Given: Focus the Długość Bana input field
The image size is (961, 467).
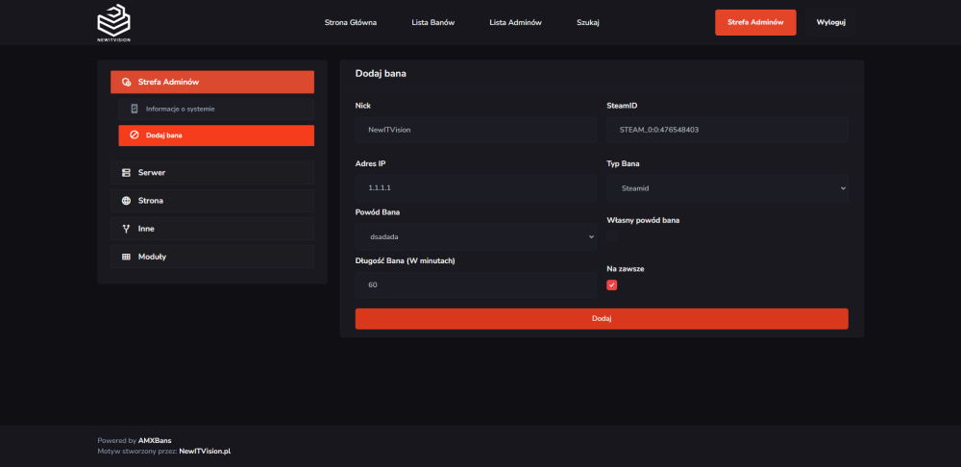Looking at the screenshot, I should click(x=476, y=285).
